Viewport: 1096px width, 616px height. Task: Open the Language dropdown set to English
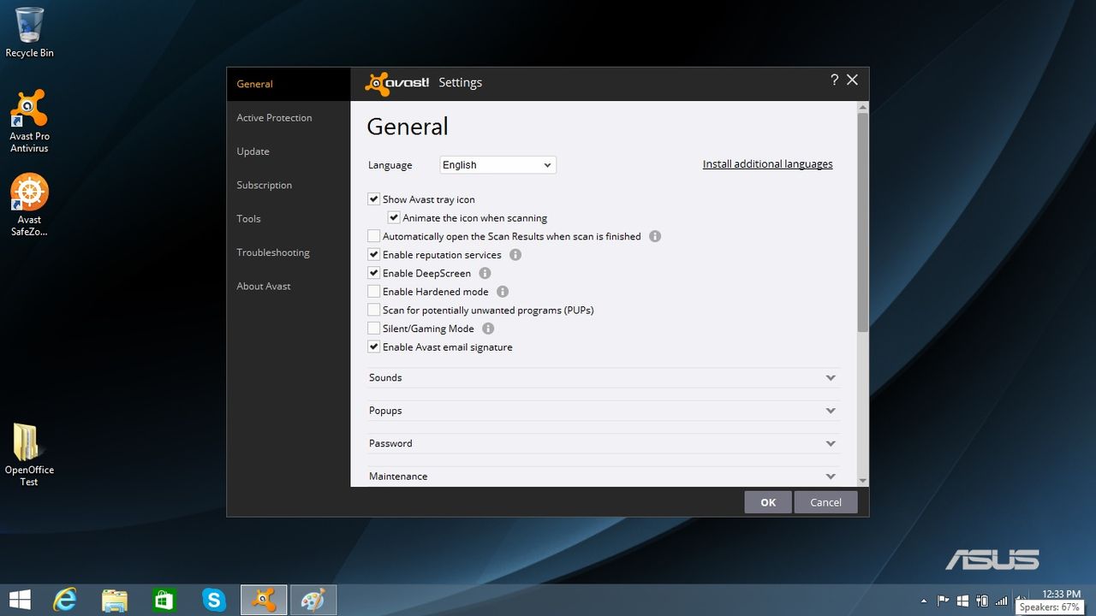point(497,165)
